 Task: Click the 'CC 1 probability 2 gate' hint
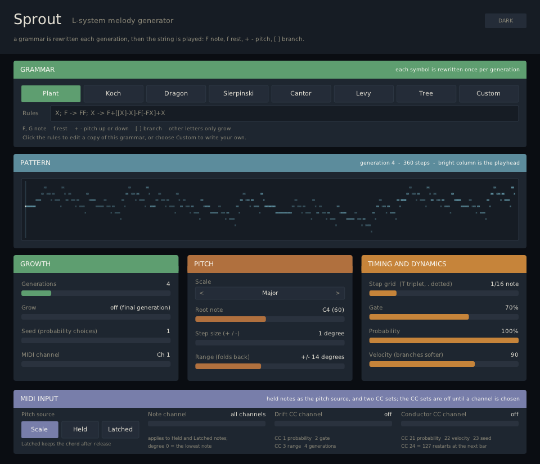[x=302, y=438]
